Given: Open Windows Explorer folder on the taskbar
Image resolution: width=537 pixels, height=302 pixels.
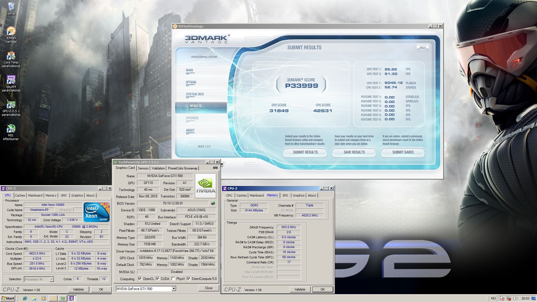Looking at the screenshot, I should [34, 298].
